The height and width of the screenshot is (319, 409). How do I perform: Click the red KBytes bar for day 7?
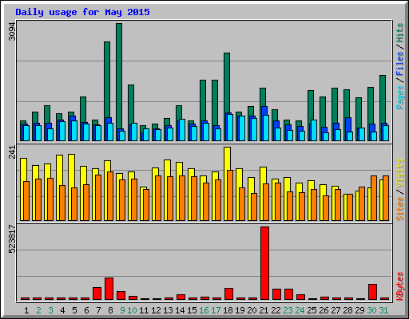click(x=97, y=293)
